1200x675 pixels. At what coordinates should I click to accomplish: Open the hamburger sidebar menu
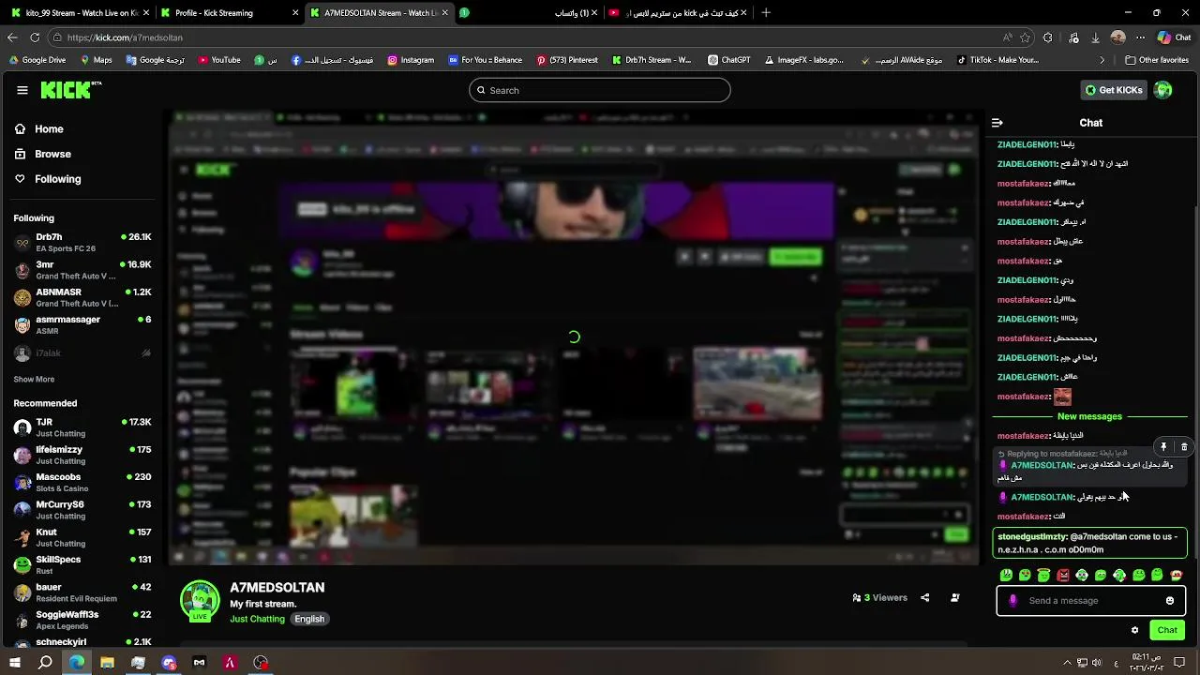pos(22,90)
